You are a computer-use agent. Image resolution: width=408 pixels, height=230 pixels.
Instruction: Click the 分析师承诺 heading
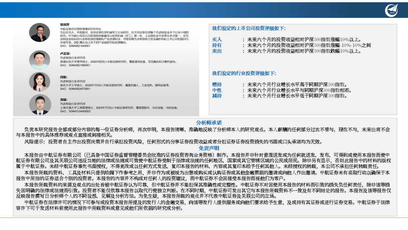209,123
